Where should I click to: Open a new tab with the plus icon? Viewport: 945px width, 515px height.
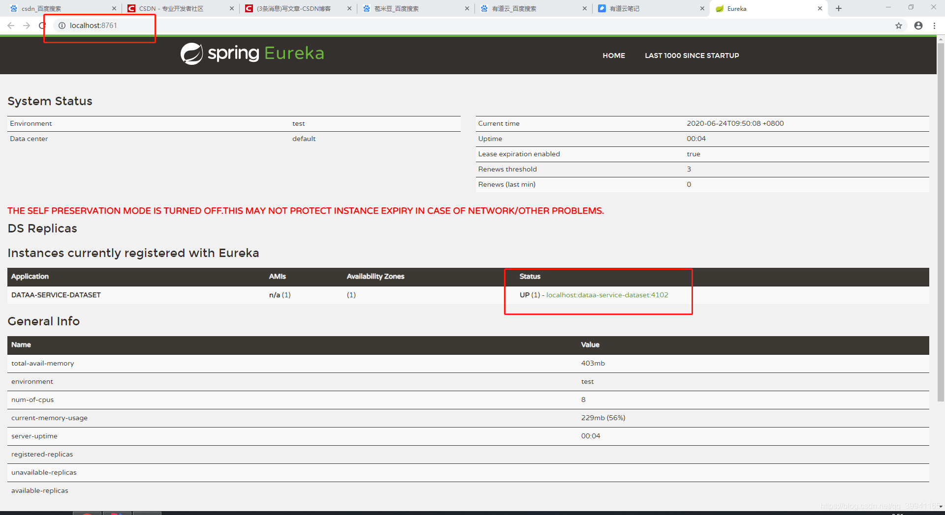(x=839, y=8)
